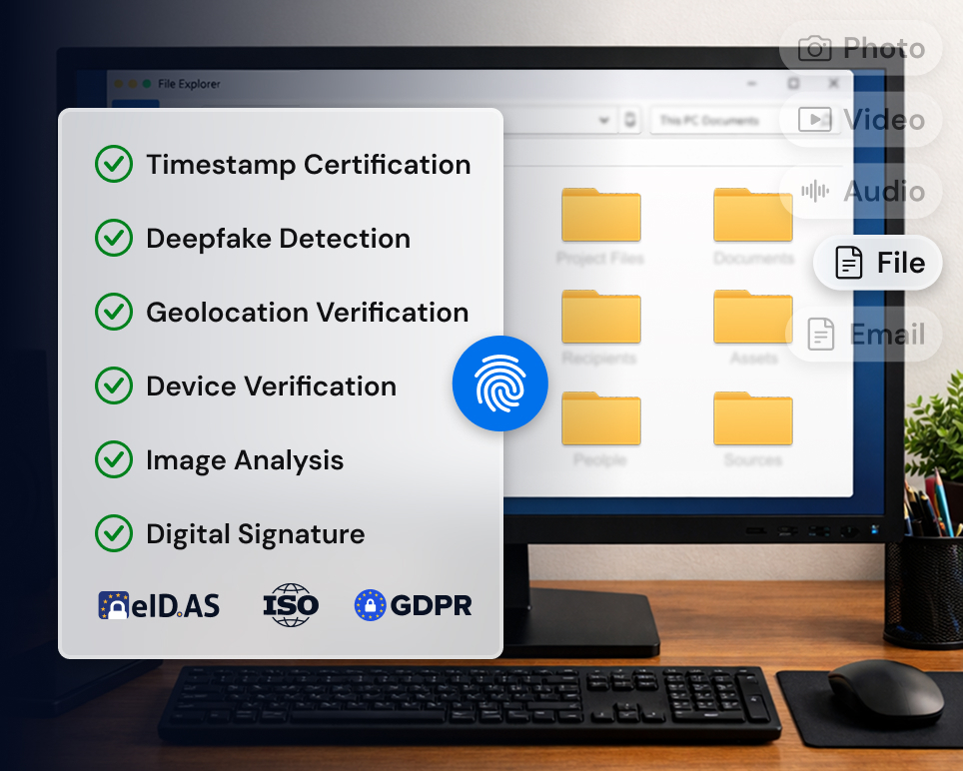Click the ISO globe logo
The height and width of the screenshot is (771, 963).
(291, 605)
